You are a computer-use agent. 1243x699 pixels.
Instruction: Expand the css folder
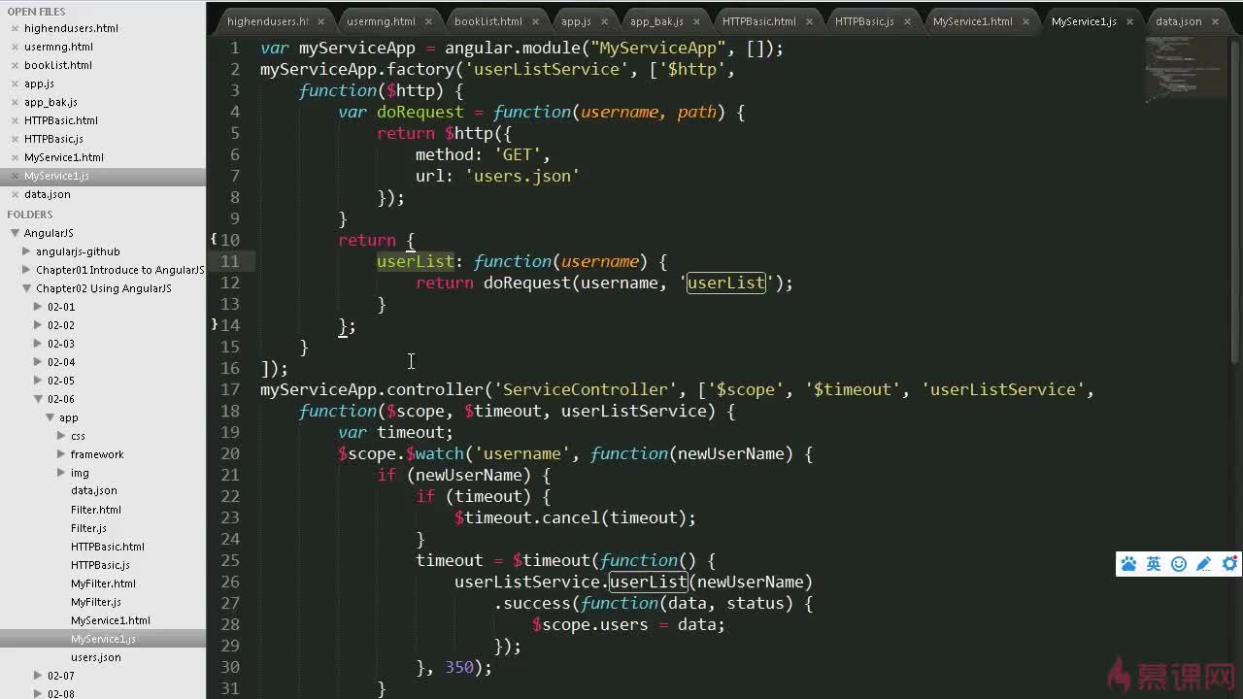[62, 436]
